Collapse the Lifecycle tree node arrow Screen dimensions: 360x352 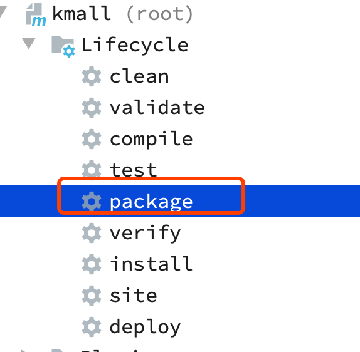click(29, 43)
